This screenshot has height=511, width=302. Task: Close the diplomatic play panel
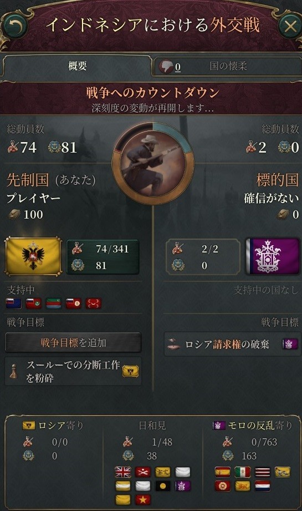[x=289, y=26]
